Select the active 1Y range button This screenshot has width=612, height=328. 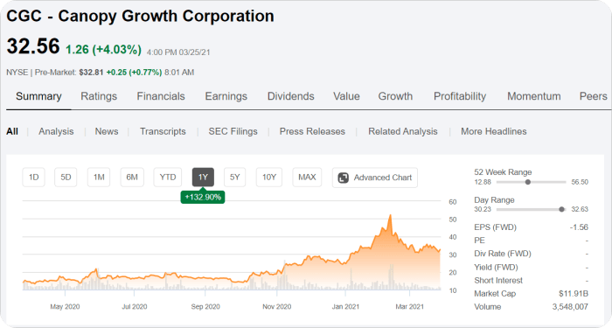coord(203,178)
